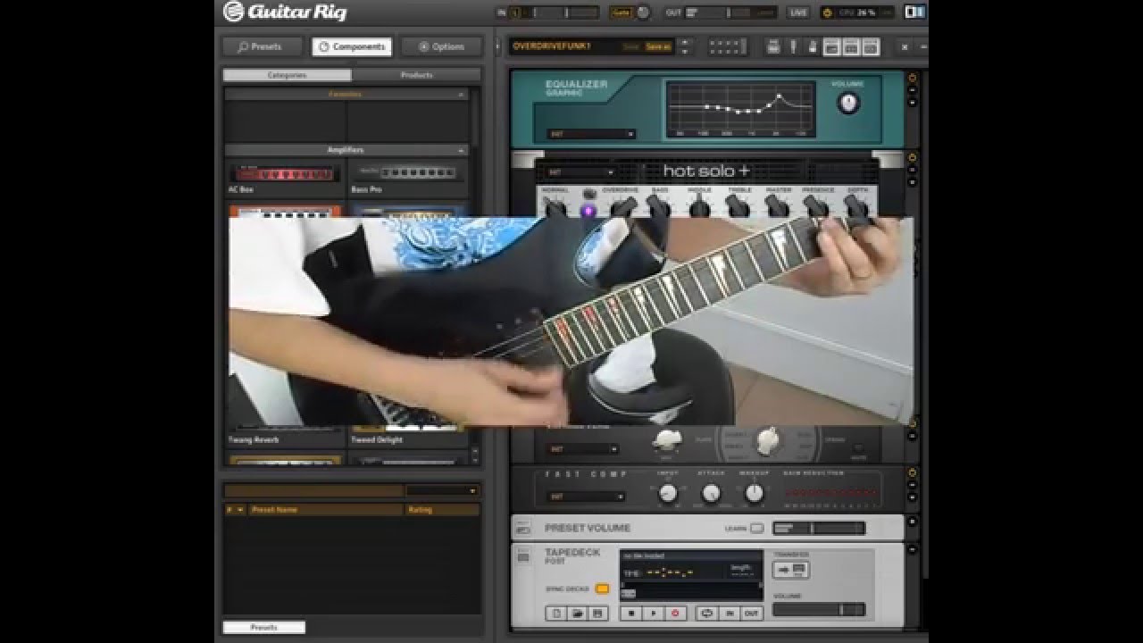Adjust the Preset Volume slider

click(819, 528)
